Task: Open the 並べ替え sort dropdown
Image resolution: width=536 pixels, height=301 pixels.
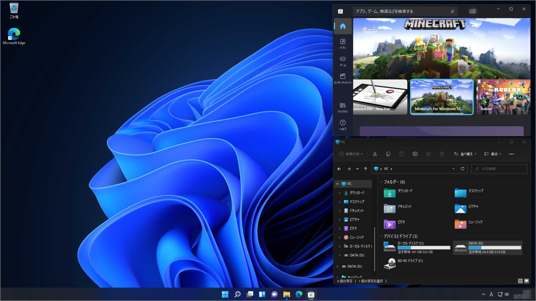Action: (x=465, y=154)
